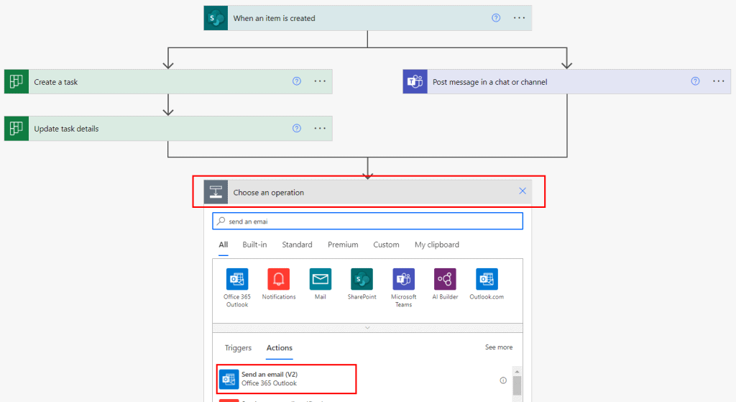Switch to the Custom tab

tap(386, 245)
